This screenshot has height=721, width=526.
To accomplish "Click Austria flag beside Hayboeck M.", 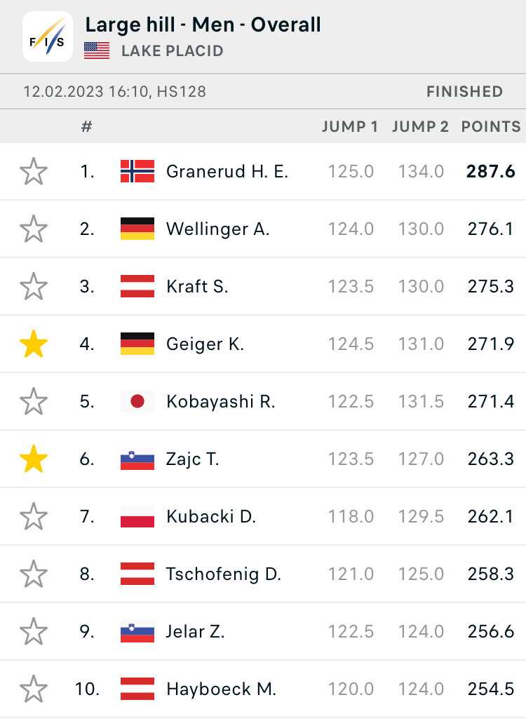I will coord(137,689).
